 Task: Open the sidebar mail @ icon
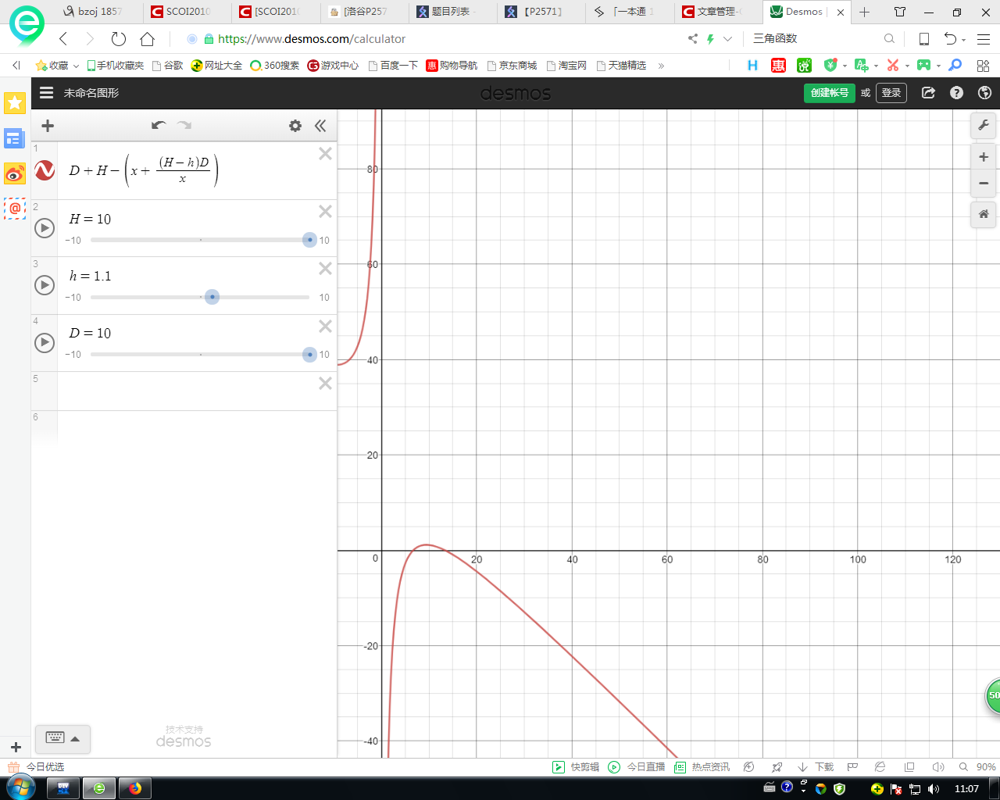[x=15, y=209]
